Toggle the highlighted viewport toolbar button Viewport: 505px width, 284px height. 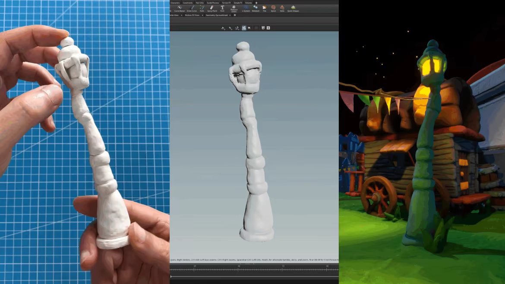click(x=244, y=28)
